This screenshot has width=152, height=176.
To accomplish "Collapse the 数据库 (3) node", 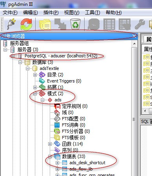I will (20, 62).
